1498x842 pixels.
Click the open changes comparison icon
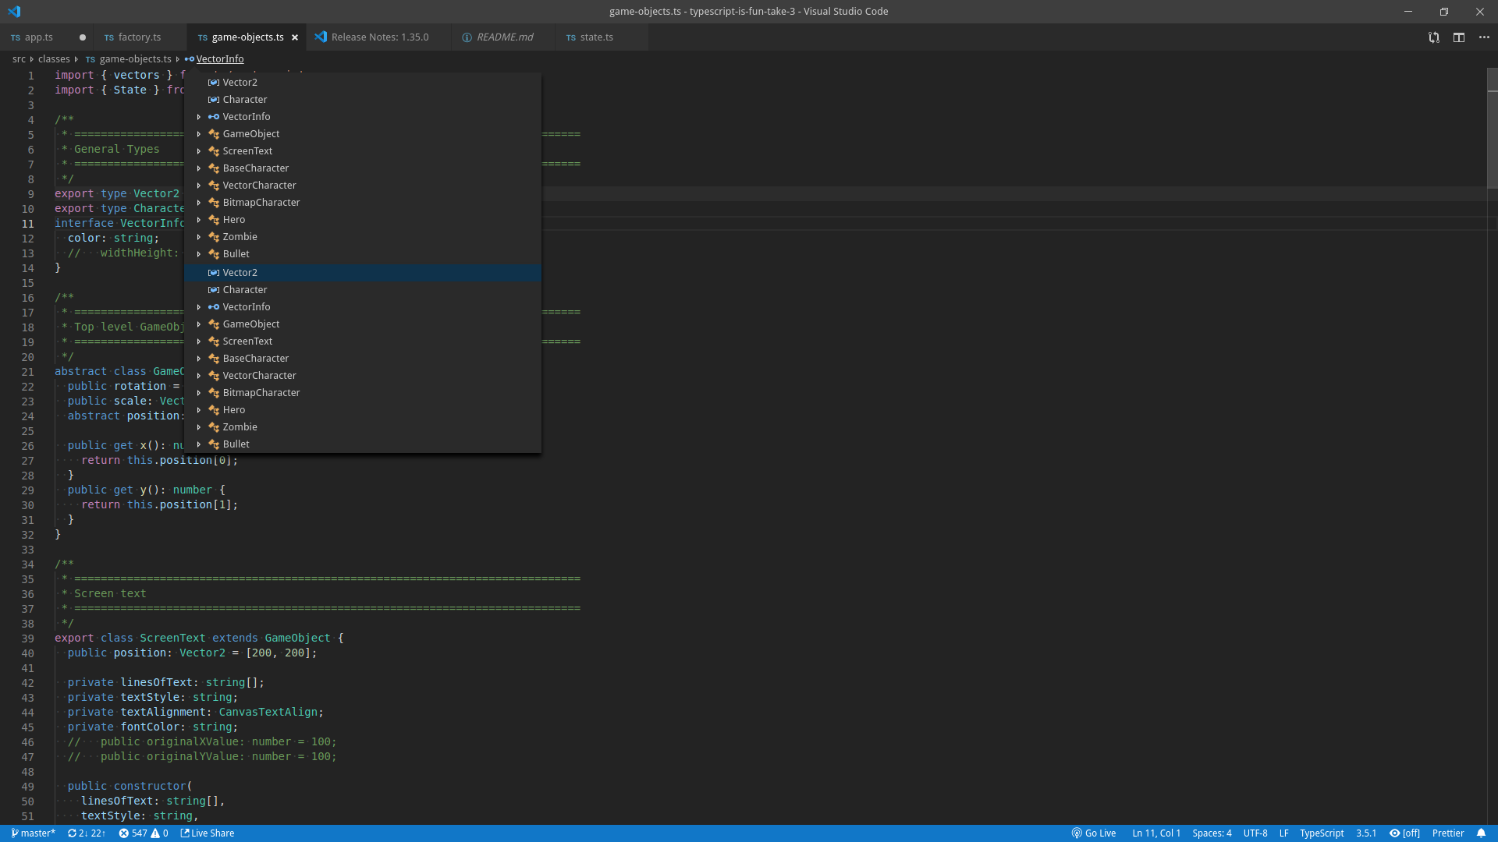pos(1434,37)
